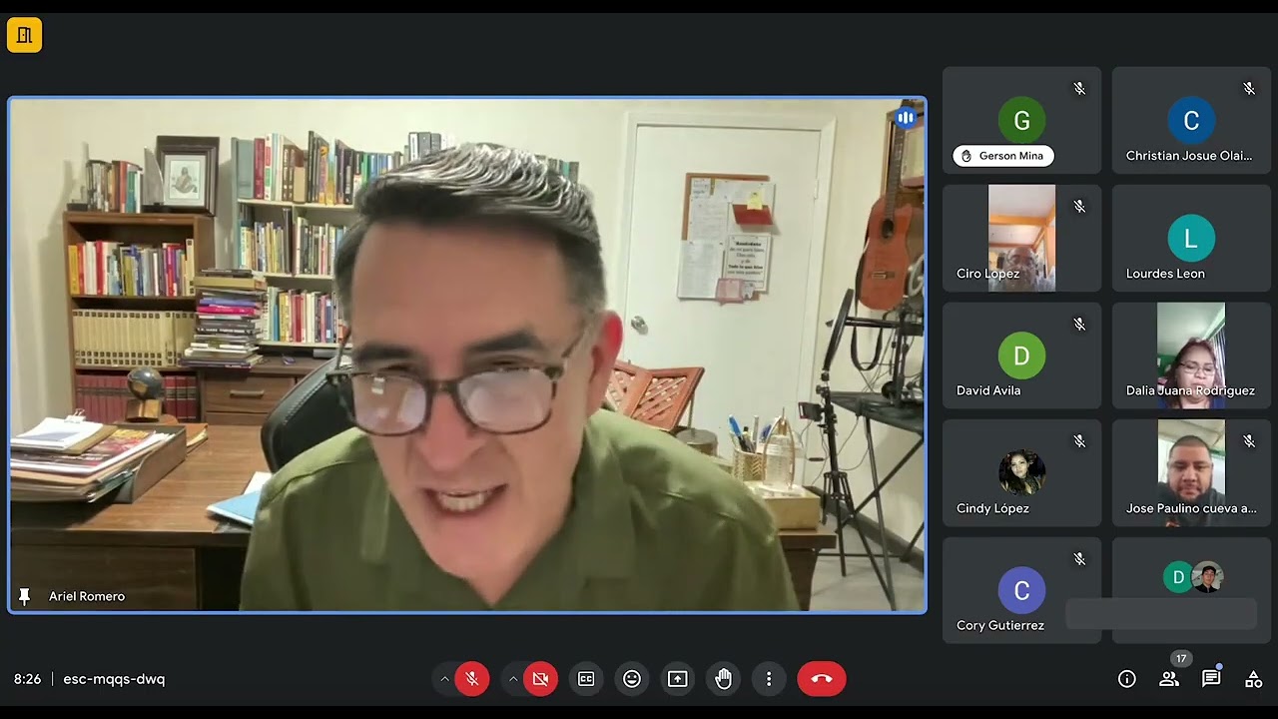This screenshot has height=719, width=1278.
Task: Unmute the microphone button
Action: coord(472,679)
